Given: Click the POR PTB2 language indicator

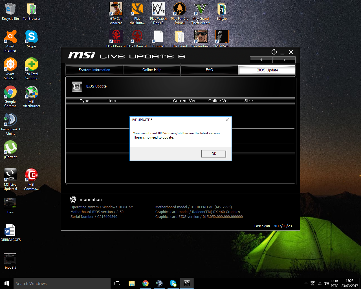Looking at the screenshot, I should pos(335,283).
